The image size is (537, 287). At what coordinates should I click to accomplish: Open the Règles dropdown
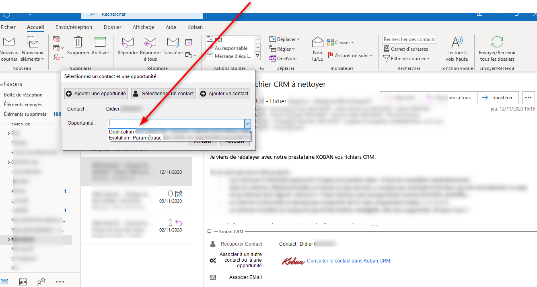tap(282, 49)
